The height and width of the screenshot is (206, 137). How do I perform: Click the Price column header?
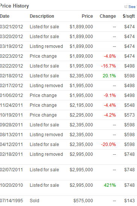[x=87, y=16]
